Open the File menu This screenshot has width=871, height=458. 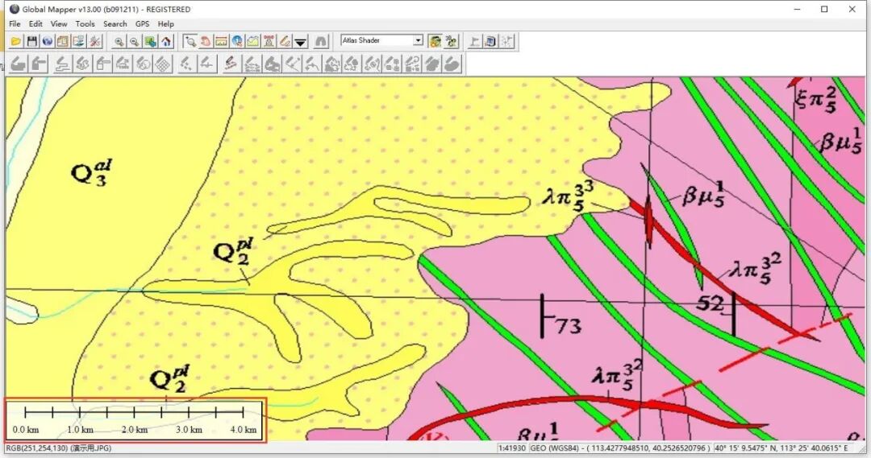(15, 24)
